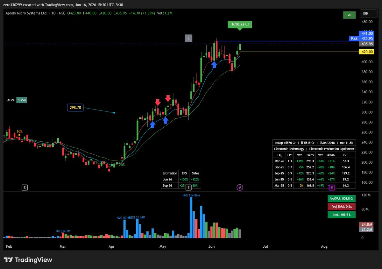Click the Electronic Technology sector text
Viewport: 382px width, 269px height.
289,149
